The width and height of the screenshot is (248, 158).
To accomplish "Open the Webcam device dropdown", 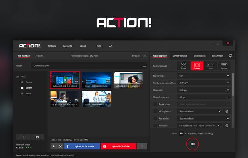I will click(x=199, y=126).
